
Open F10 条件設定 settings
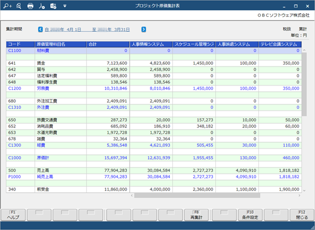(250, 215)
